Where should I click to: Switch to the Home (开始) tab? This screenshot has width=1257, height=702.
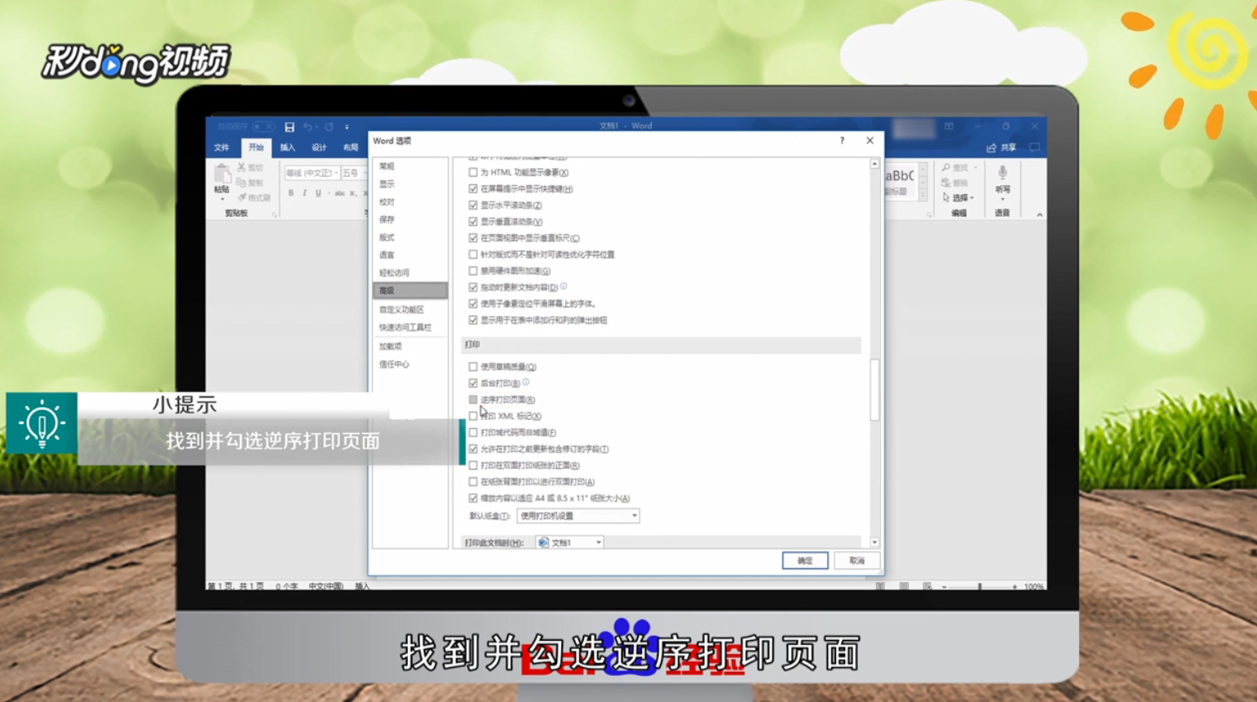[x=256, y=148]
